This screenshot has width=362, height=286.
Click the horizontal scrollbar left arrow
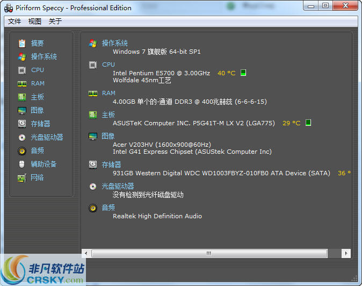click(86, 253)
